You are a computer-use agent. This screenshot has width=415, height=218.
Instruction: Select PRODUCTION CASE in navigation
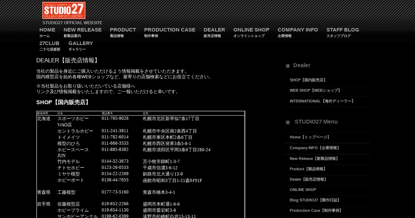[170, 32]
